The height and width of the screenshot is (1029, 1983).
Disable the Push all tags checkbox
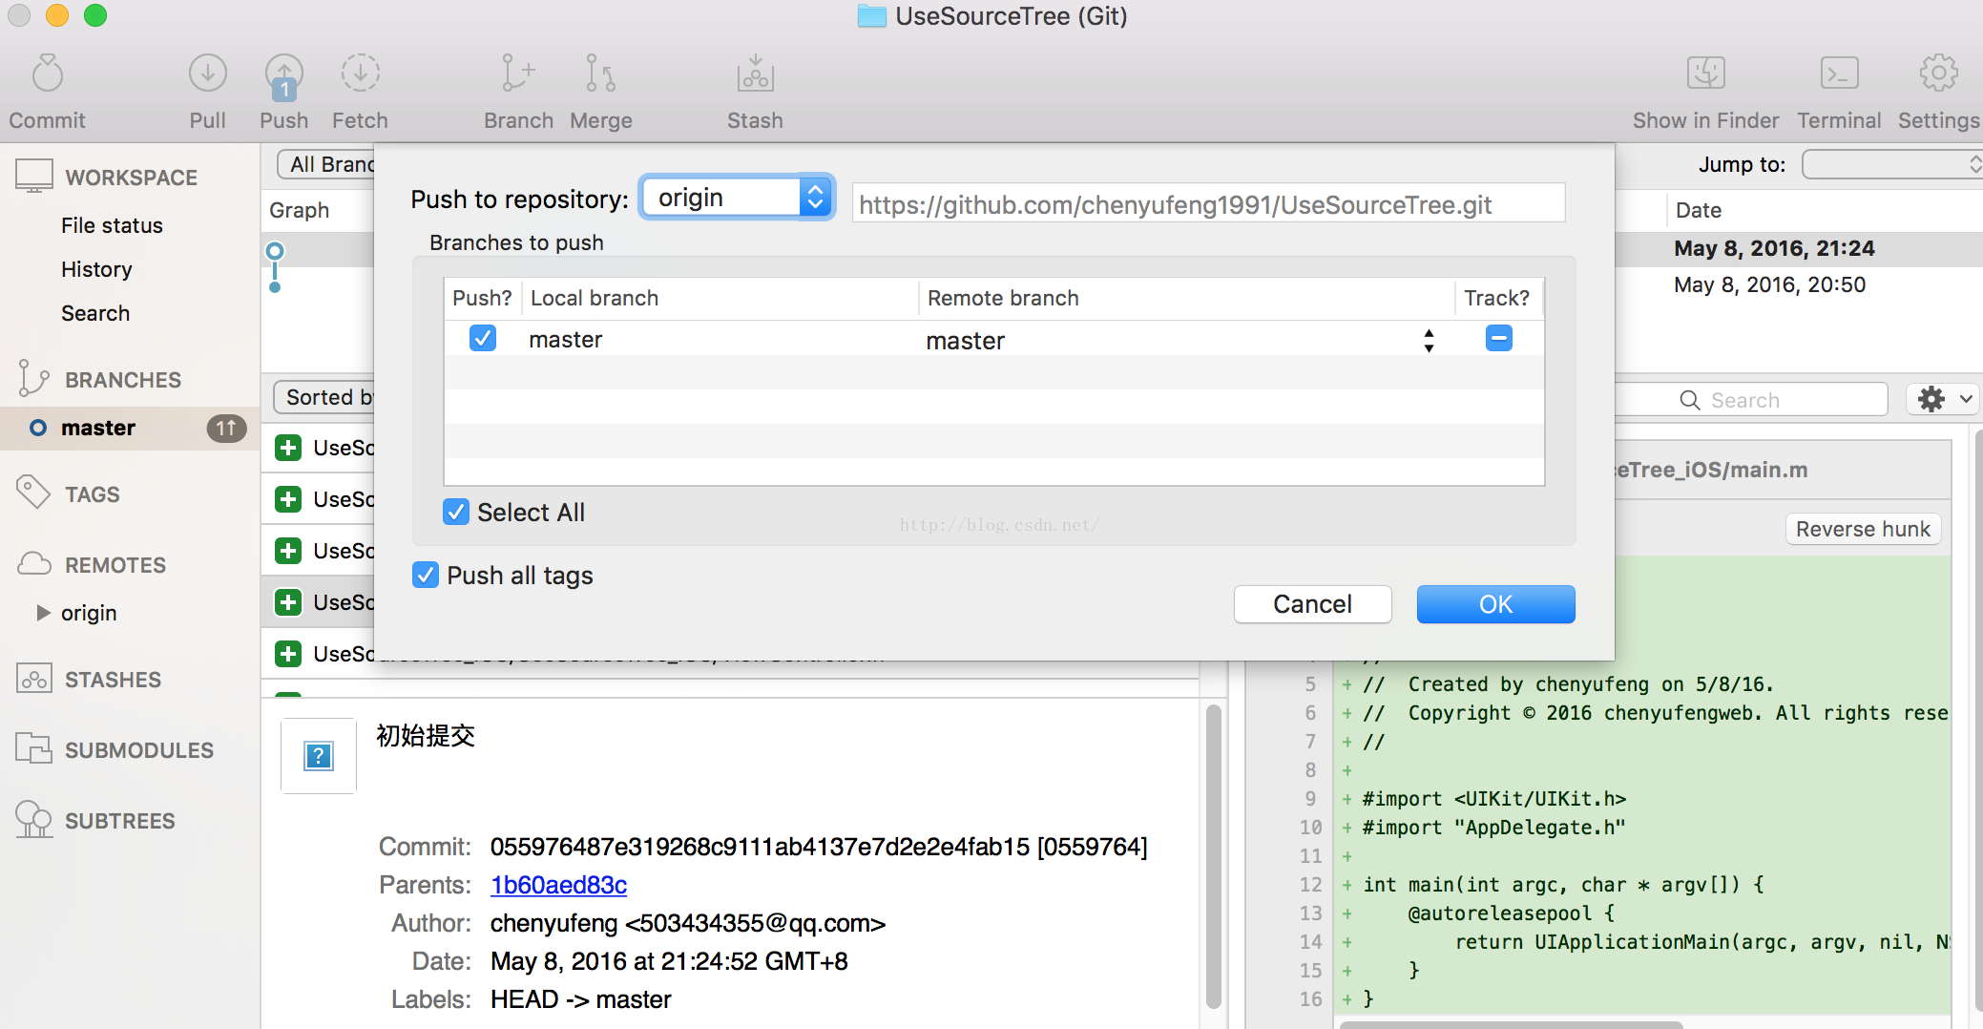426,576
